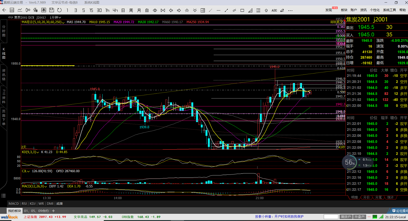Click the save (floppy disk) icon
The height and width of the screenshot is (221, 408).
click(x=52, y=10)
